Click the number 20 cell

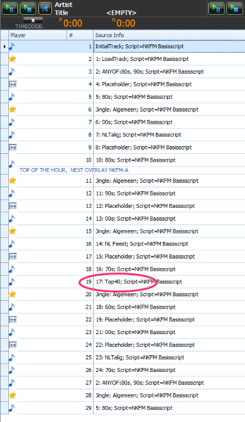89,294
